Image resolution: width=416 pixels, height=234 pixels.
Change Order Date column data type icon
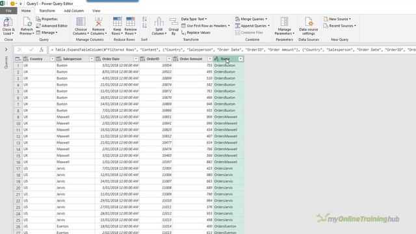(x=98, y=59)
